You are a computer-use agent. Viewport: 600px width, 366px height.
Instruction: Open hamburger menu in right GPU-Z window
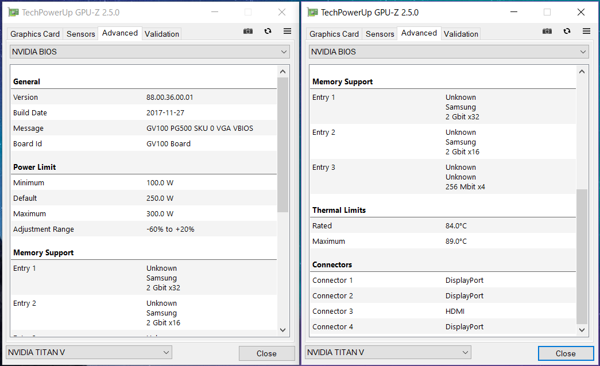[x=587, y=31]
